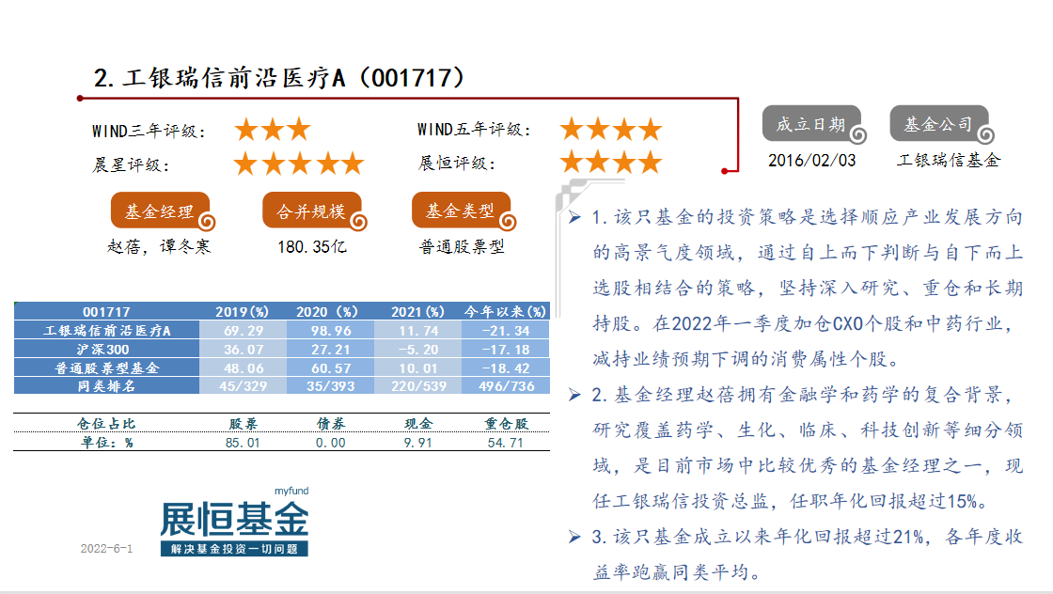Select the company name 工银瑞信基金

click(949, 161)
